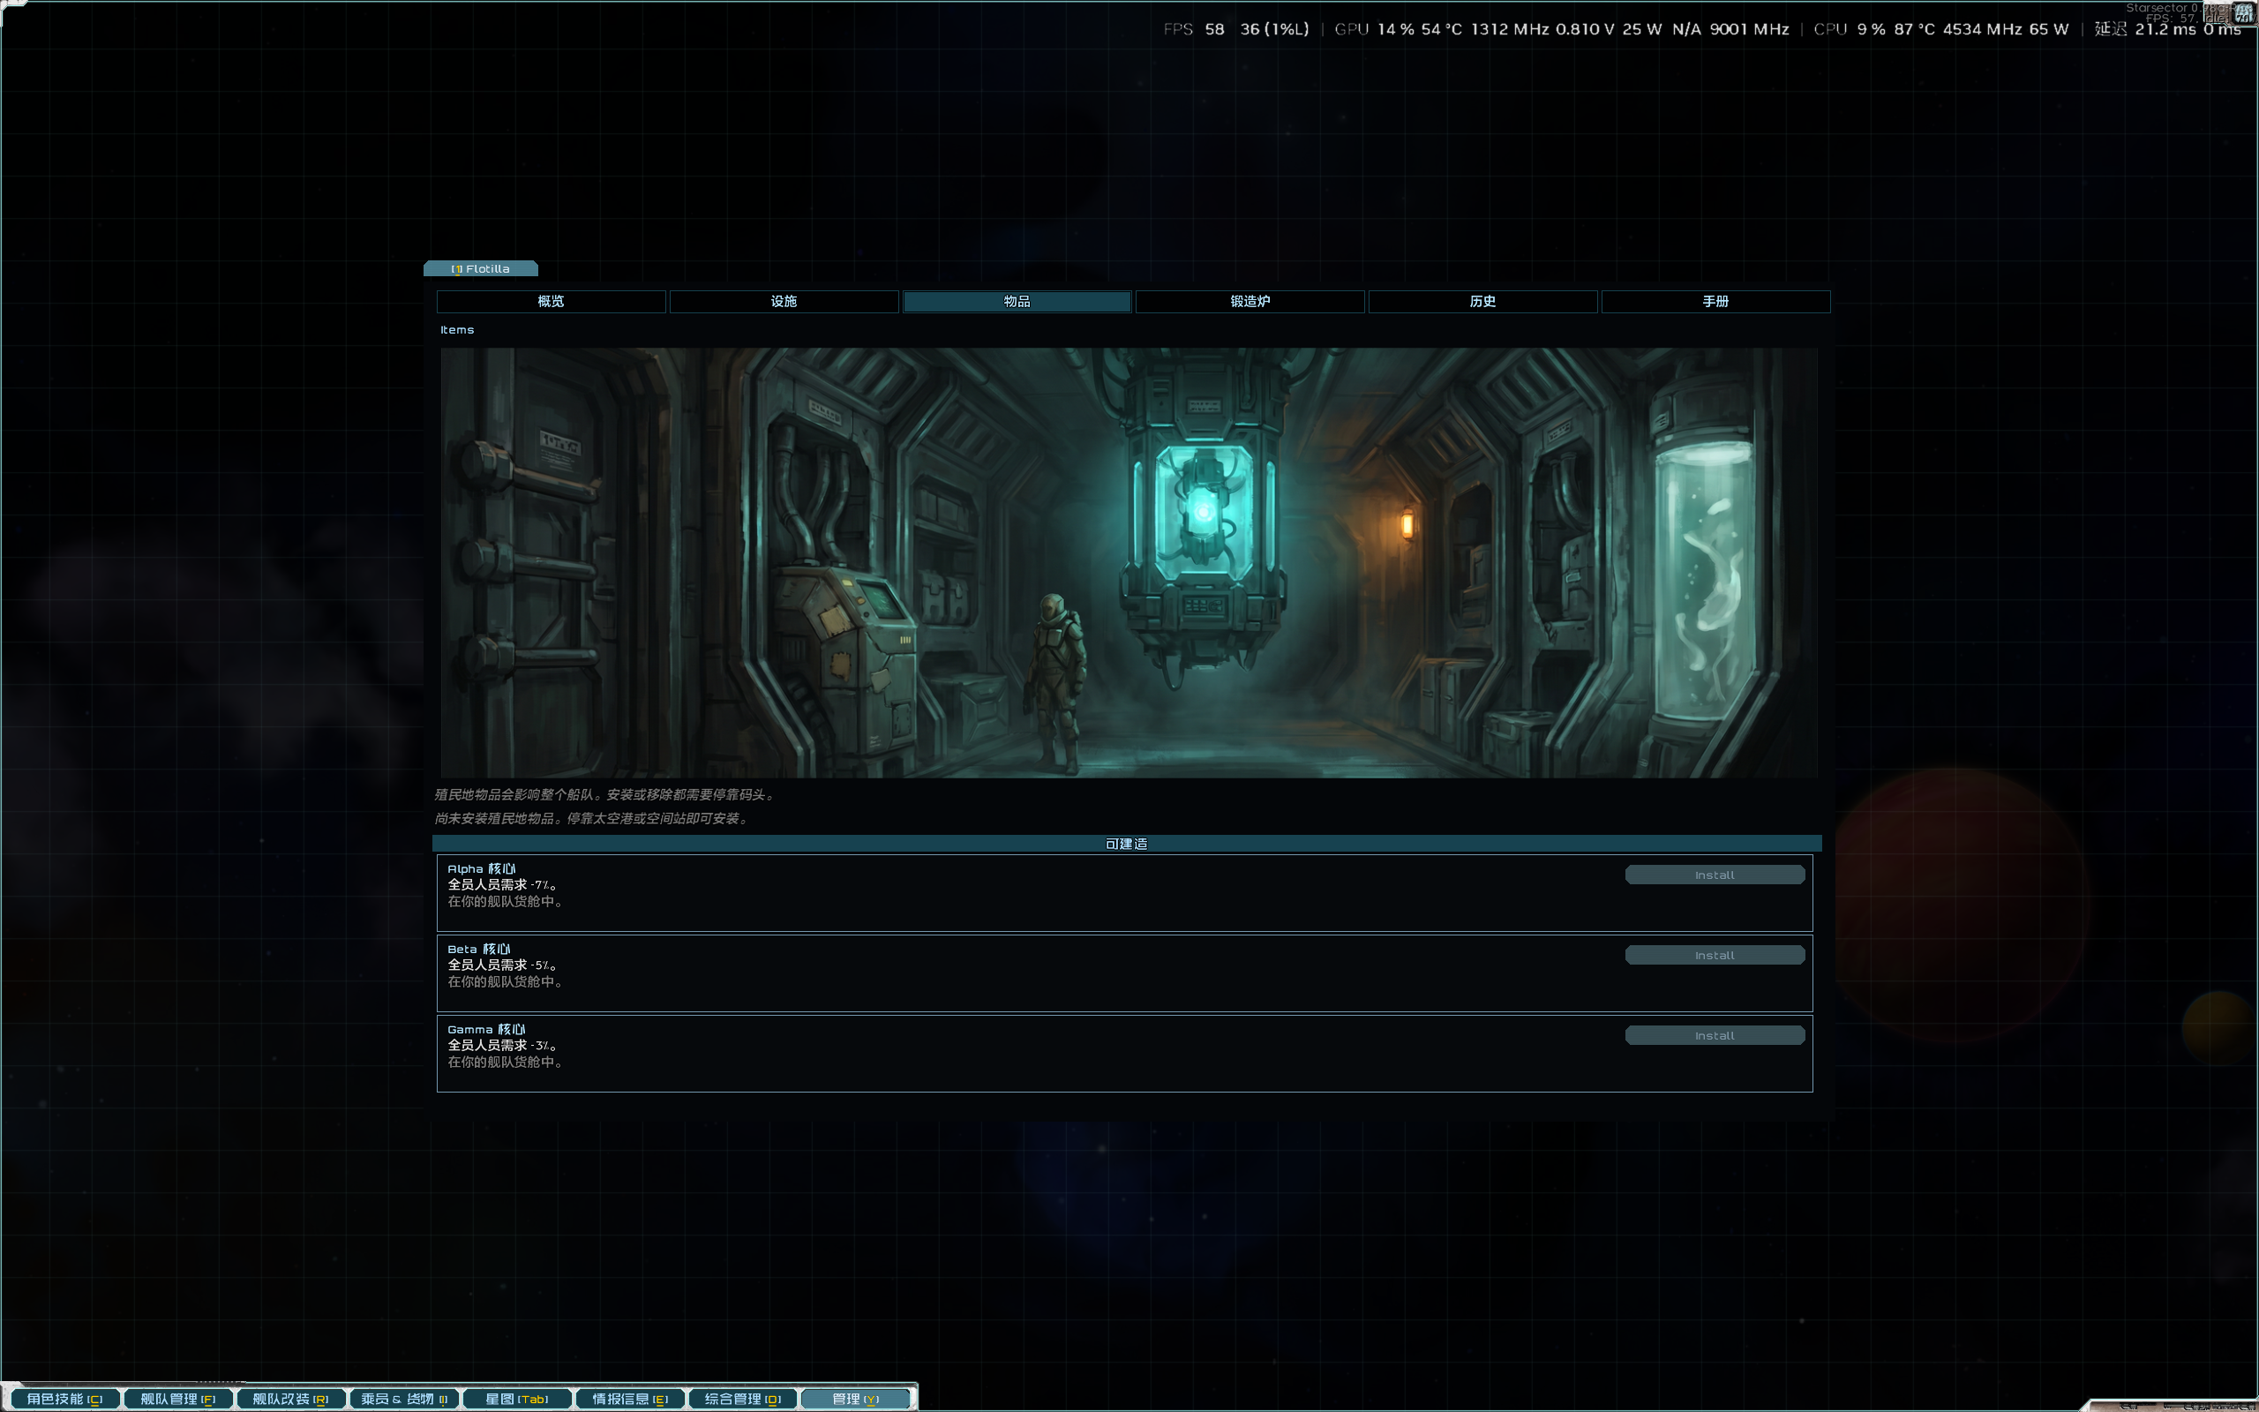Click the AI core corridor illustration
Viewport: 2259px width, 1412px height.
(x=1129, y=563)
